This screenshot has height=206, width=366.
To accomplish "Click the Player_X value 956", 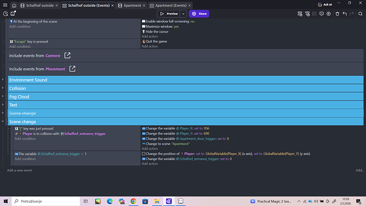I will tap(206, 128).
